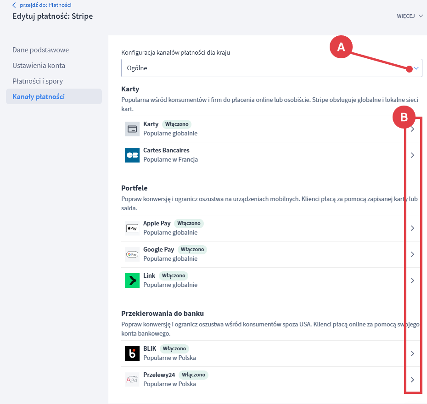The width and height of the screenshot is (427, 404).
Task: Expand Google Pay row chevron
Action: (x=412, y=254)
